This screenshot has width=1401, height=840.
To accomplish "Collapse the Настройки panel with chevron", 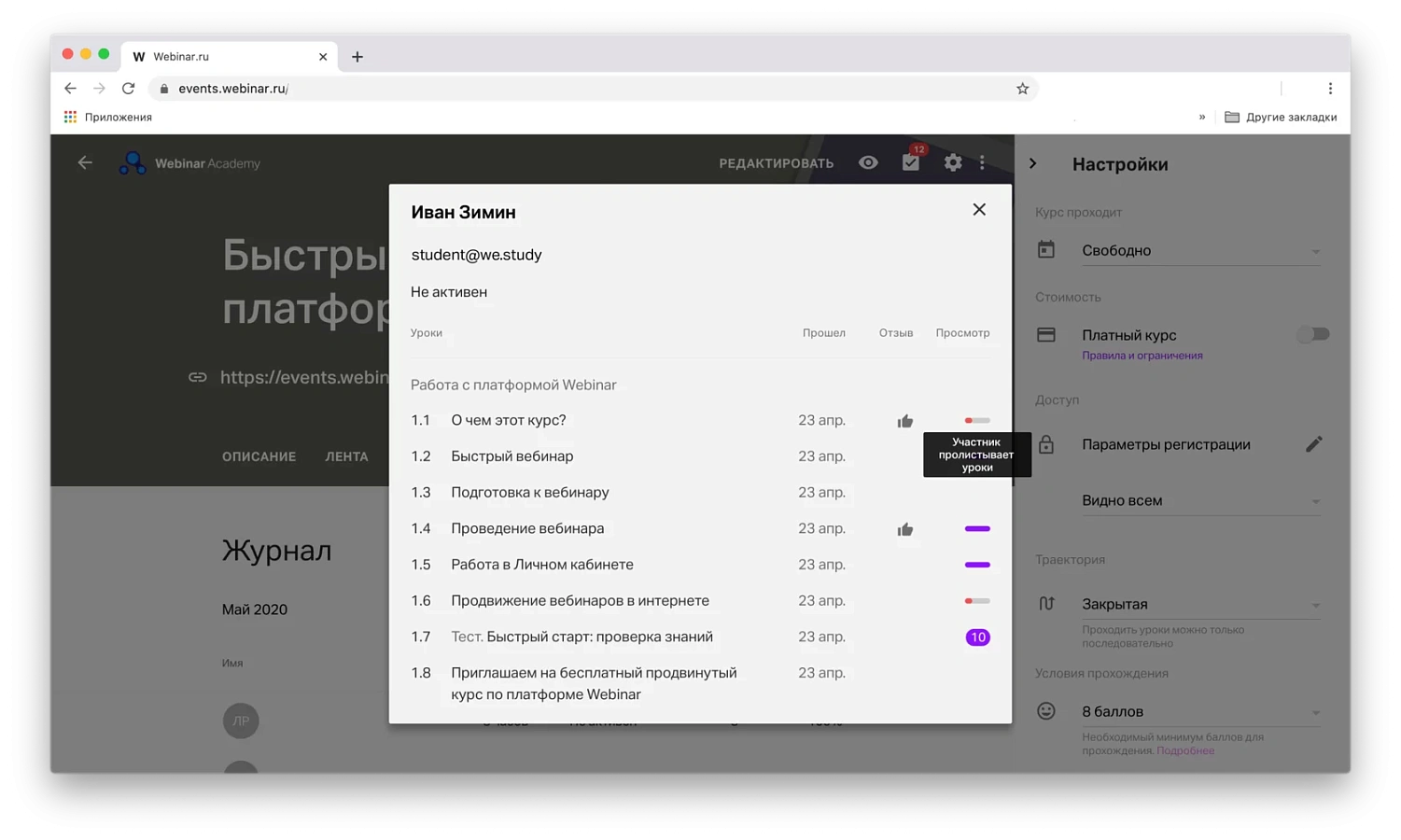I will (x=1032, y=163).
